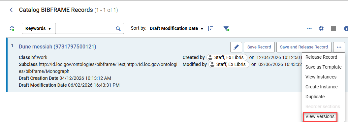Open the filter funnel icon
348x122 pixels.
(x=226, y=29)
